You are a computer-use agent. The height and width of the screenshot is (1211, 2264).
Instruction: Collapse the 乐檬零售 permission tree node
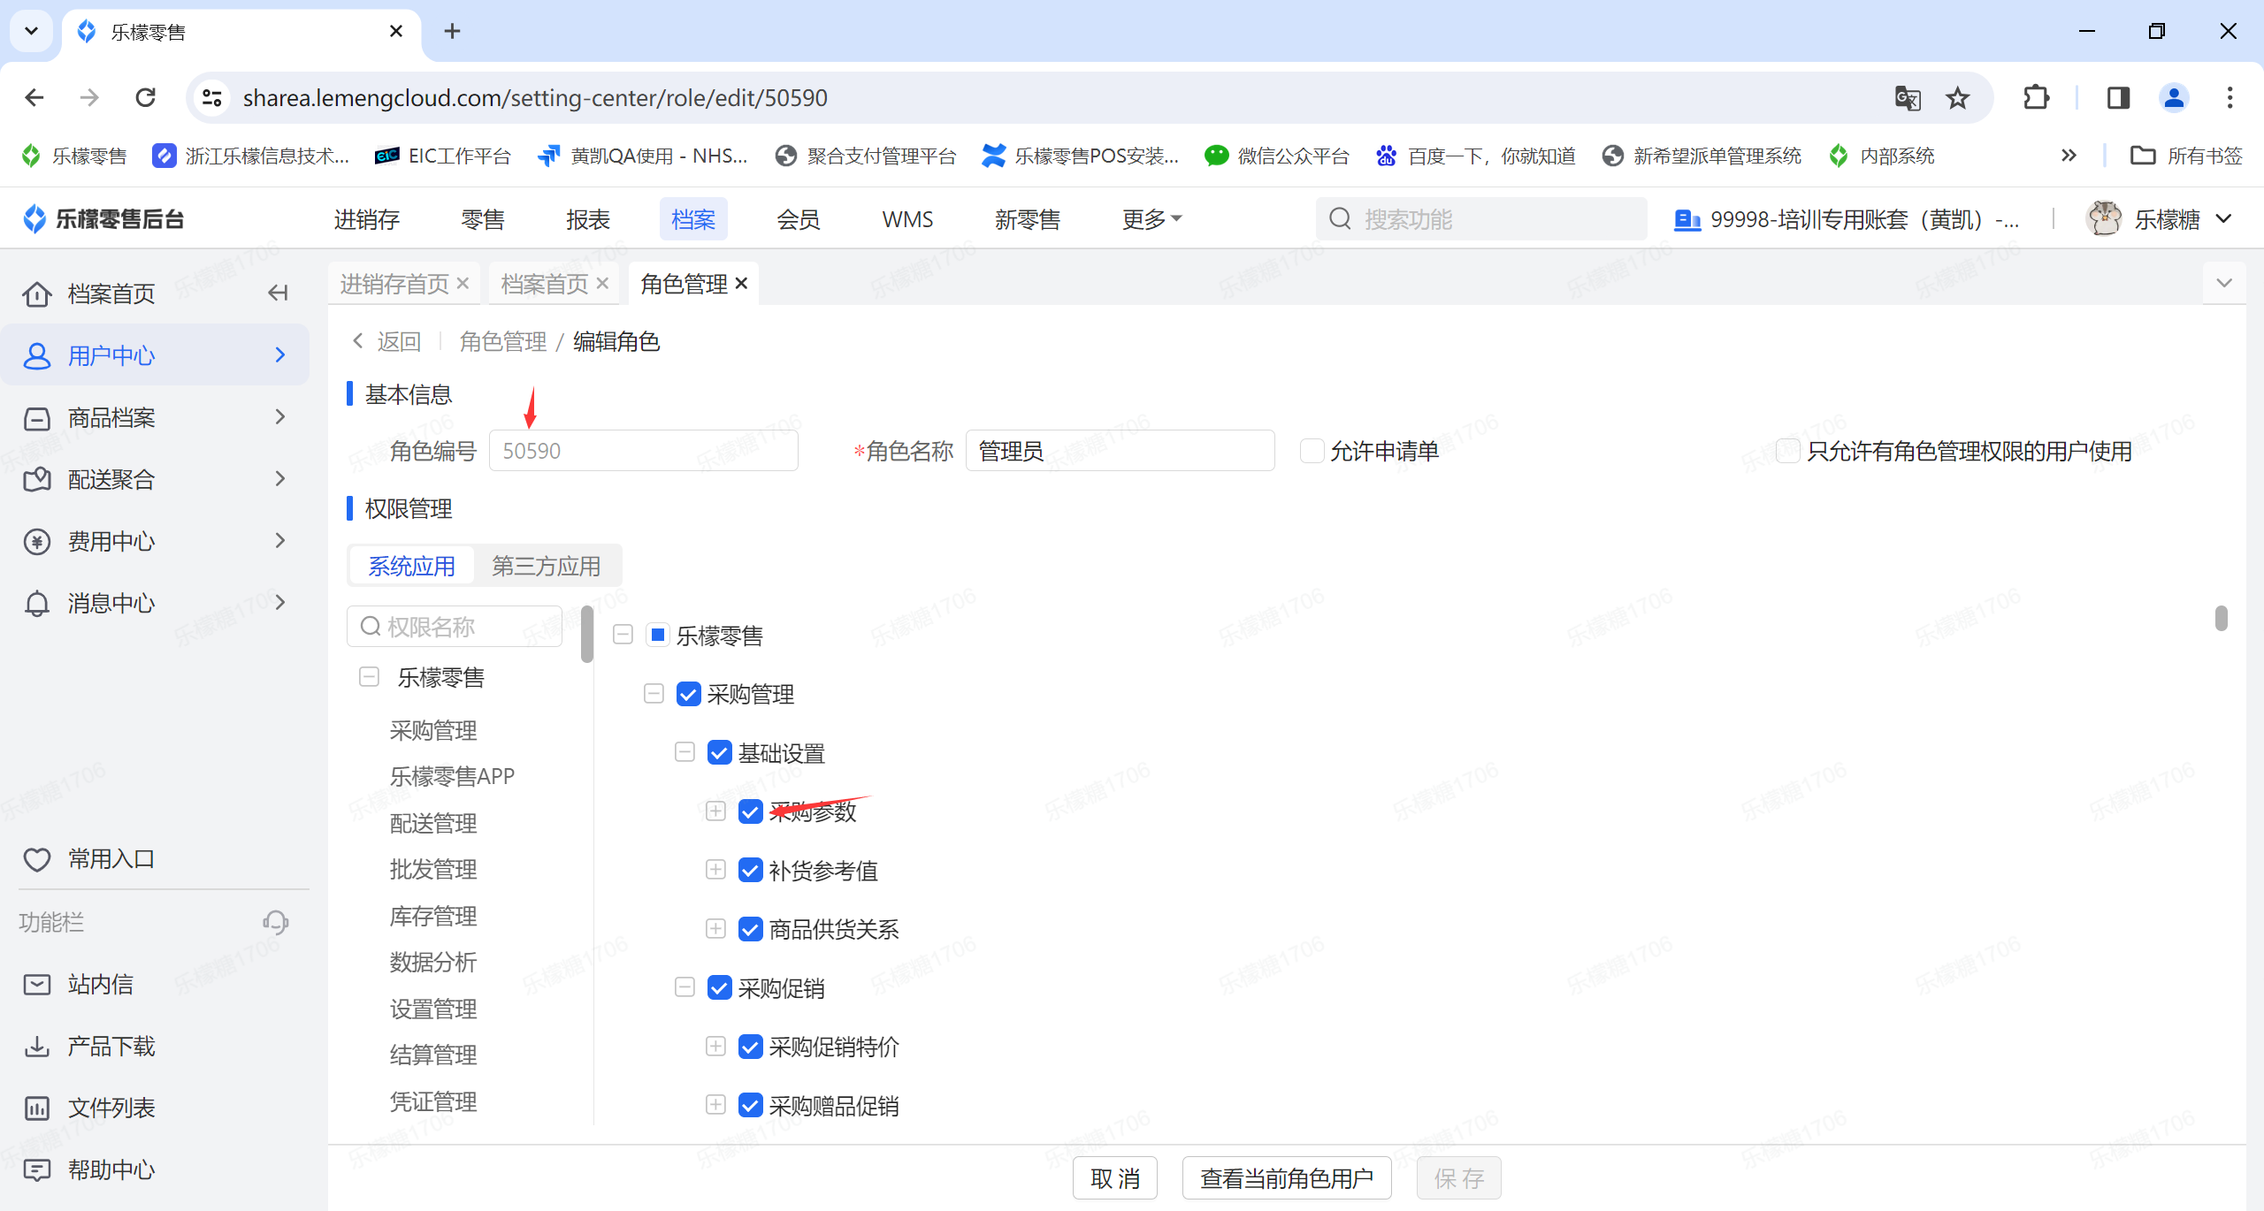pos(623,635)
